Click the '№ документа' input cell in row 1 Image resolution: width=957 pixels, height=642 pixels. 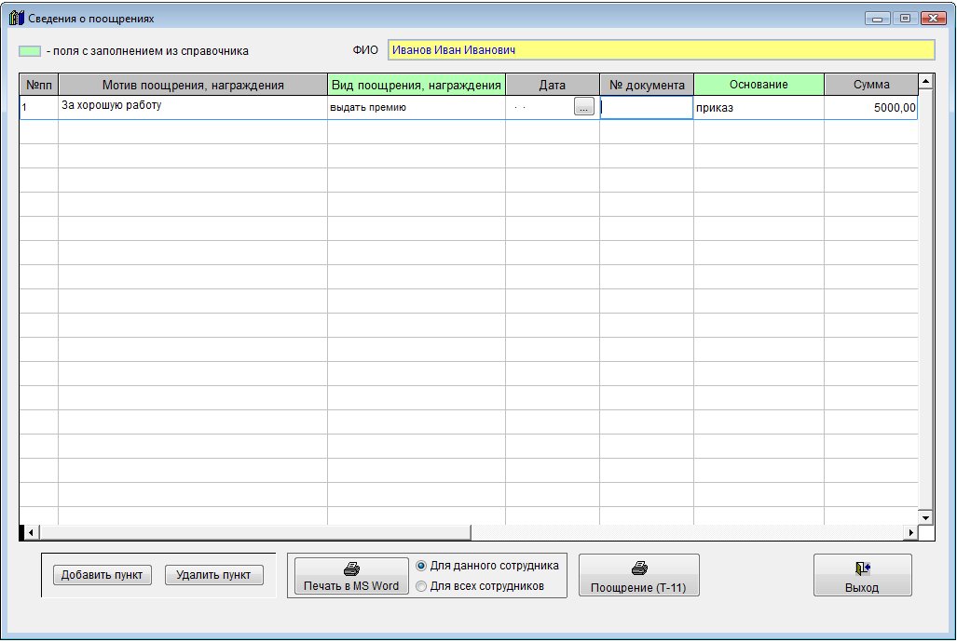coord(647,107)
